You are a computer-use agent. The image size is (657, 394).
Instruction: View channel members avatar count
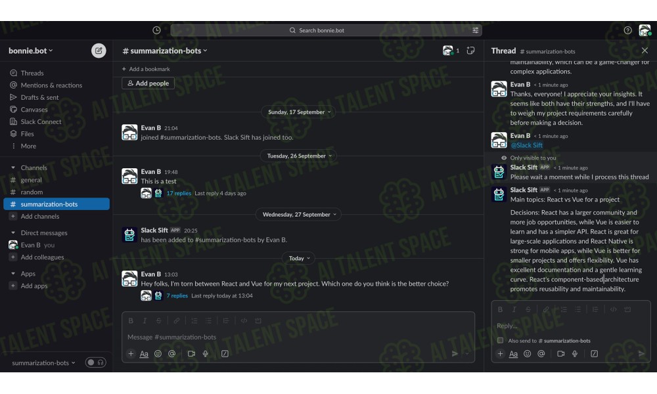pos(451,51)
